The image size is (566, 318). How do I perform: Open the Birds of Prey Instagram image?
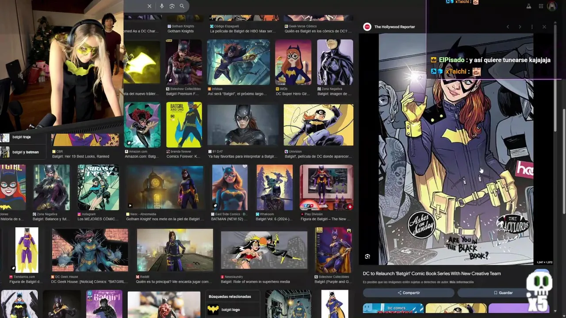98,188
